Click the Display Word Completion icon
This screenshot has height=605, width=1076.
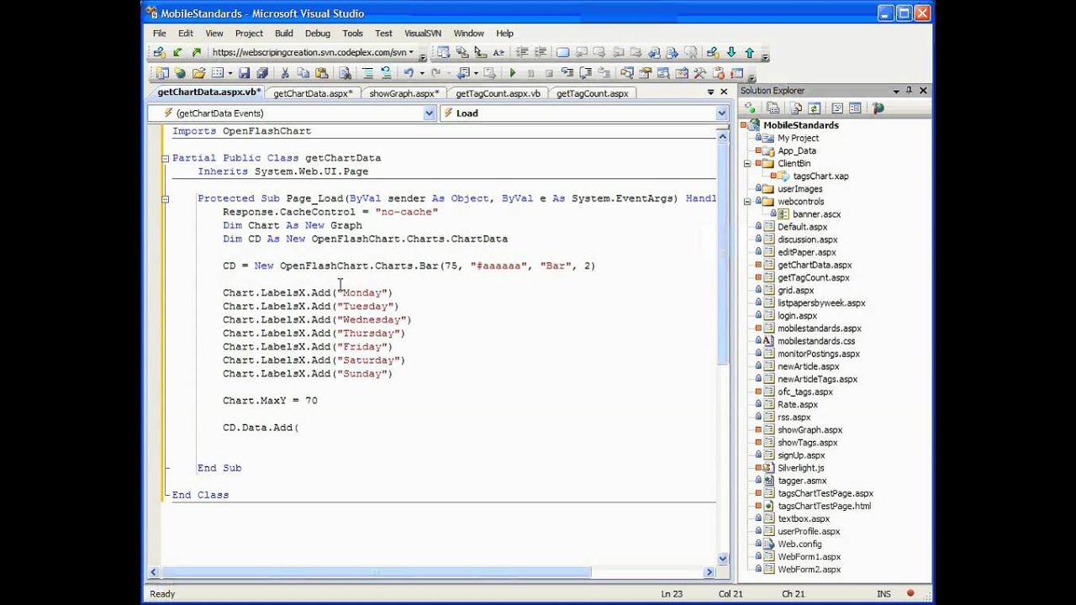pyautogui.click(x=498, y=52)
